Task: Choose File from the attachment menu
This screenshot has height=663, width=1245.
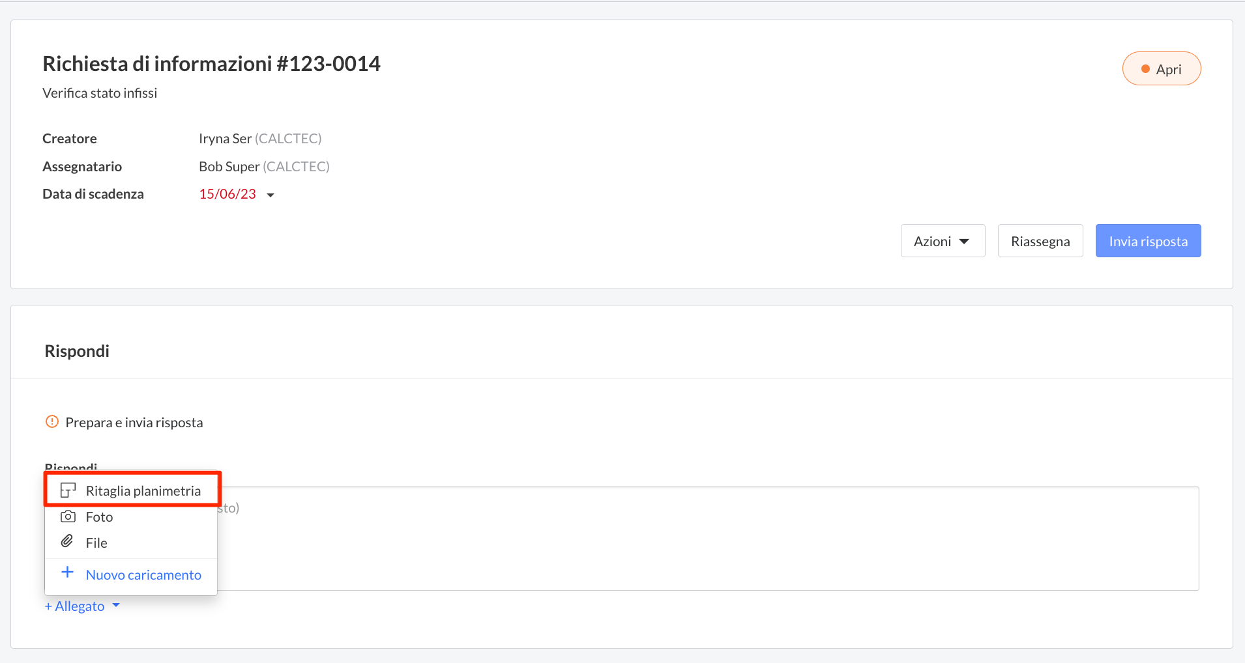Action: click(131, 543)
